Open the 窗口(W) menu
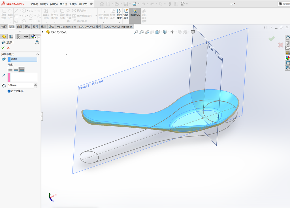 pos(83,4)
